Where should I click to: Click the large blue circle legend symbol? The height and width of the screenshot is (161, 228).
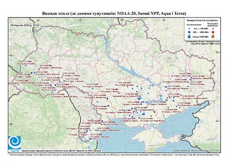(189, 32)
